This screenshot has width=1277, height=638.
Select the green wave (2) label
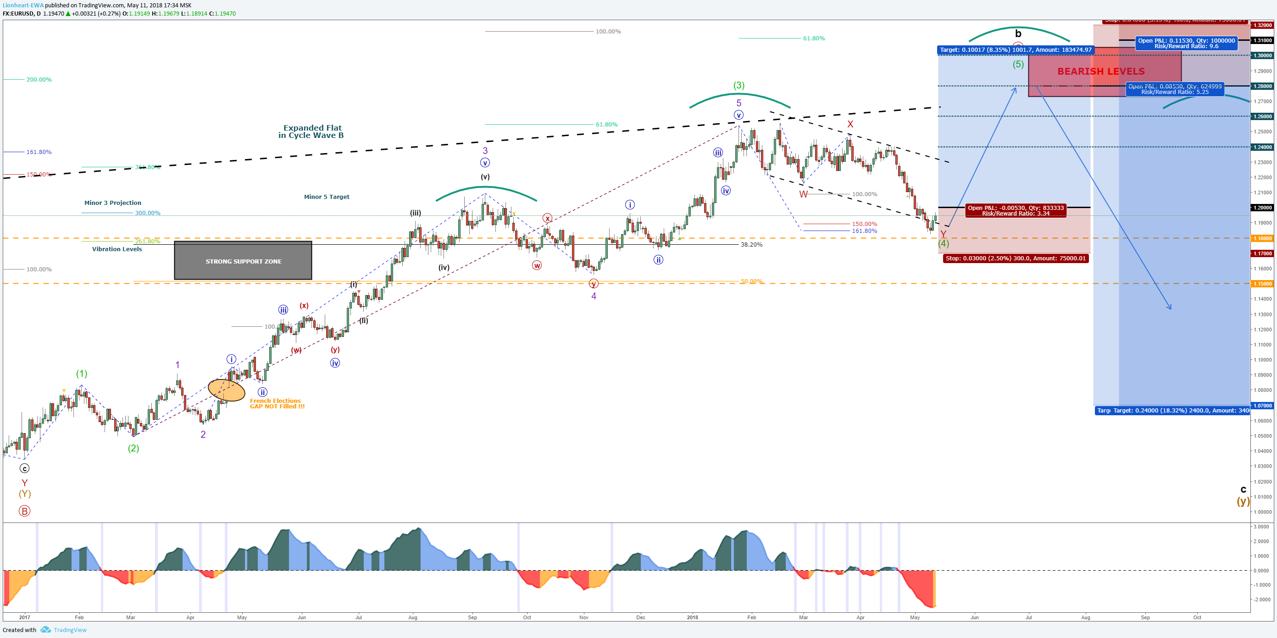point(133,448)
